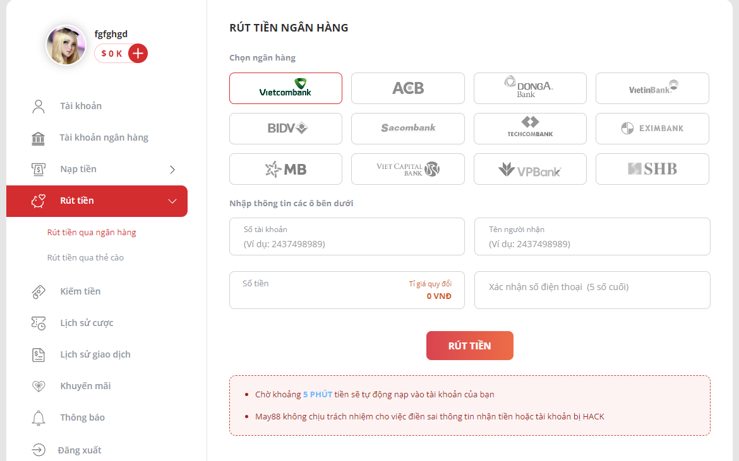Click the Thông báo bell icon

click(38, 417)
